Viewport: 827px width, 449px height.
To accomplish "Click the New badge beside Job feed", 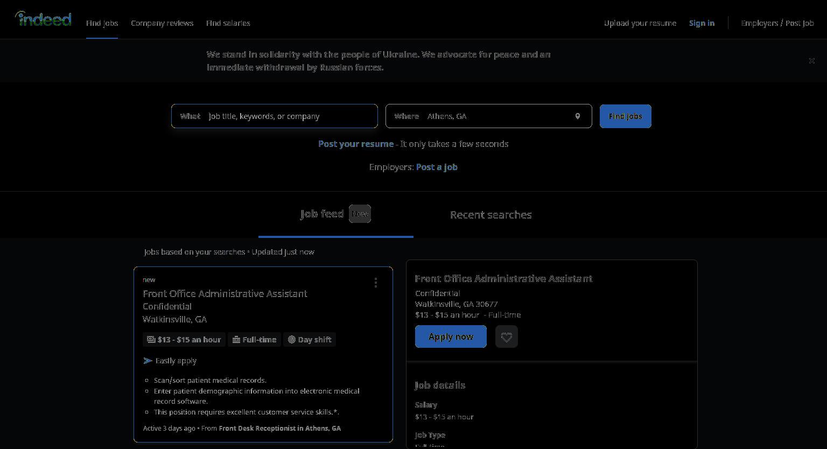I will coord(360,214).
